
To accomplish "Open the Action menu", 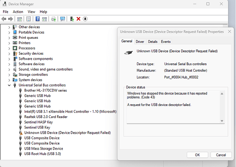I will [x=18, y=12].
